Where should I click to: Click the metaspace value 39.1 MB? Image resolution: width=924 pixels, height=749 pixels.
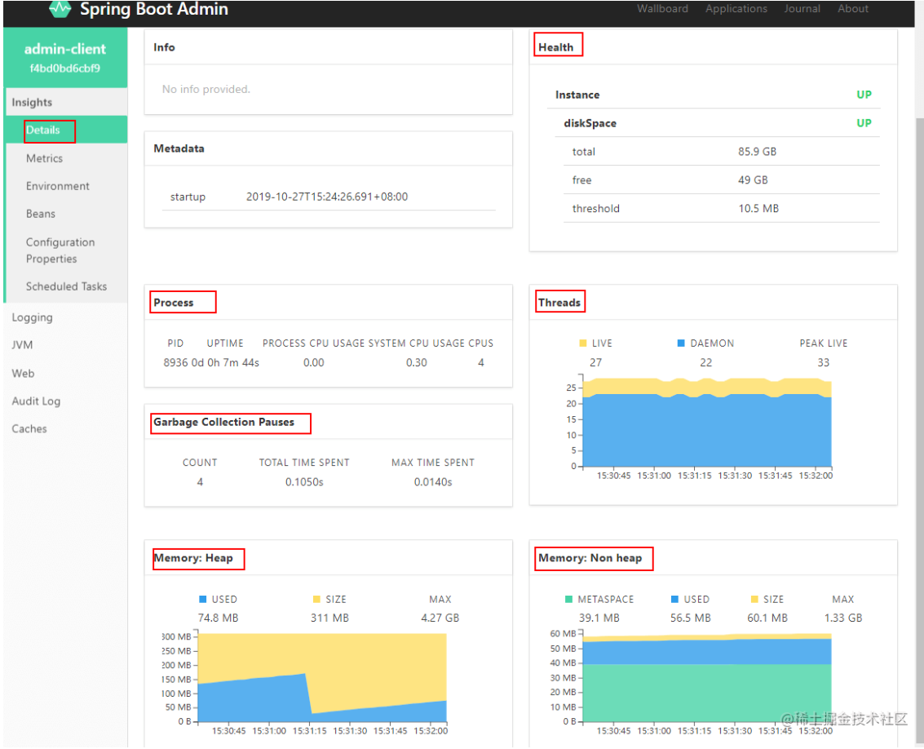click(x=599, y=618)
